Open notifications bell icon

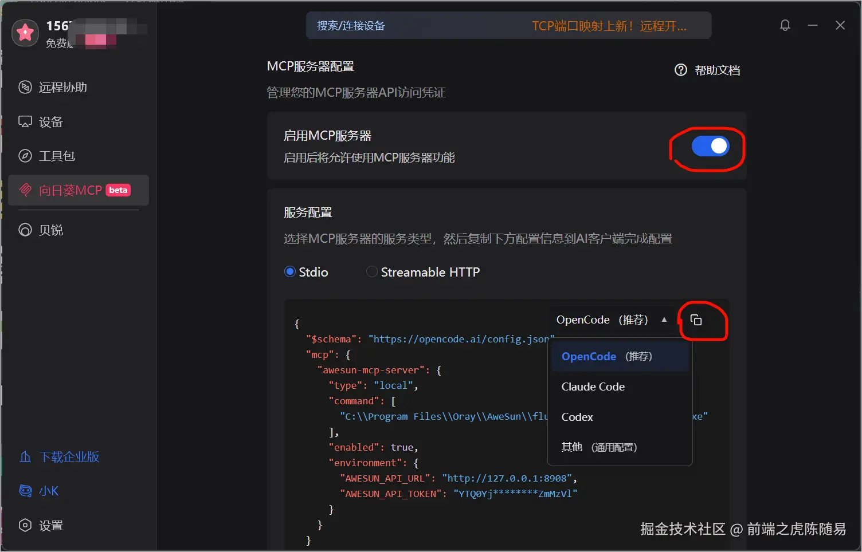click(x=785, y=25)
